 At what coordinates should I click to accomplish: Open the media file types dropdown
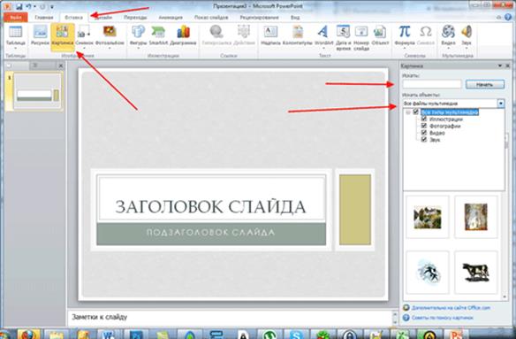click(x=500, y=104)
